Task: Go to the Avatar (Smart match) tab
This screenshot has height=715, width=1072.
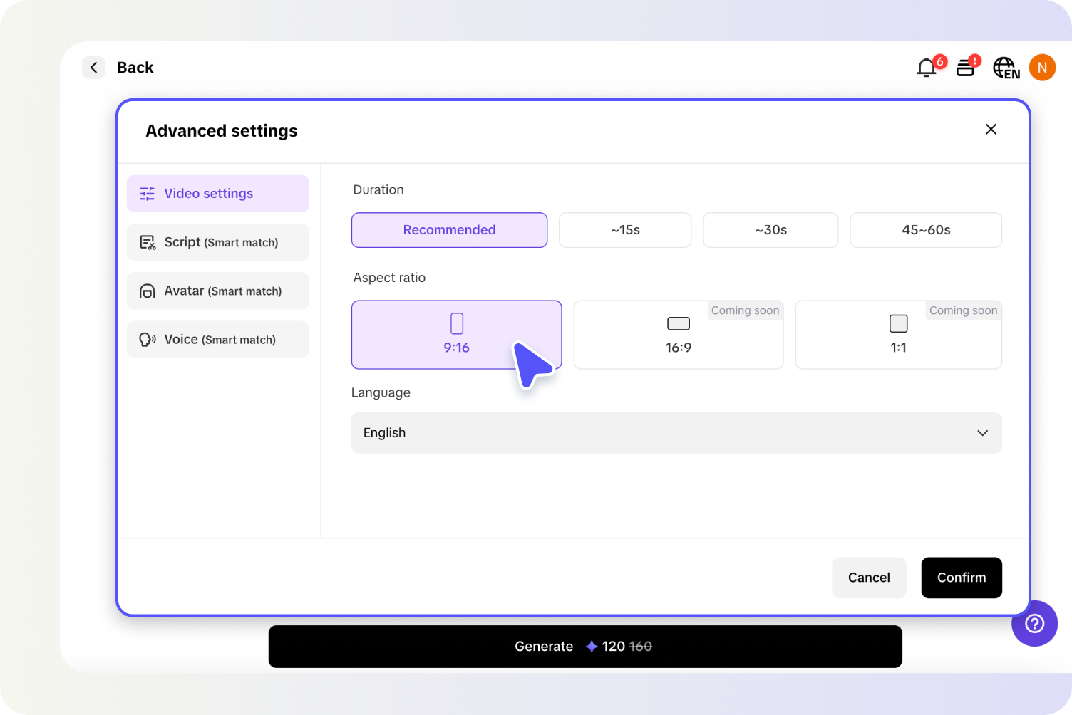Action: 218,291
